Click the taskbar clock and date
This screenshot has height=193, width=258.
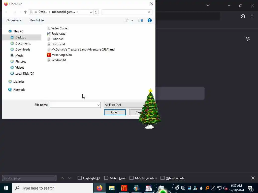(236, 188)
